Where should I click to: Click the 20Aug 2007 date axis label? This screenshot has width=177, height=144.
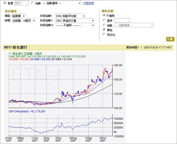[x=73, y=139]
